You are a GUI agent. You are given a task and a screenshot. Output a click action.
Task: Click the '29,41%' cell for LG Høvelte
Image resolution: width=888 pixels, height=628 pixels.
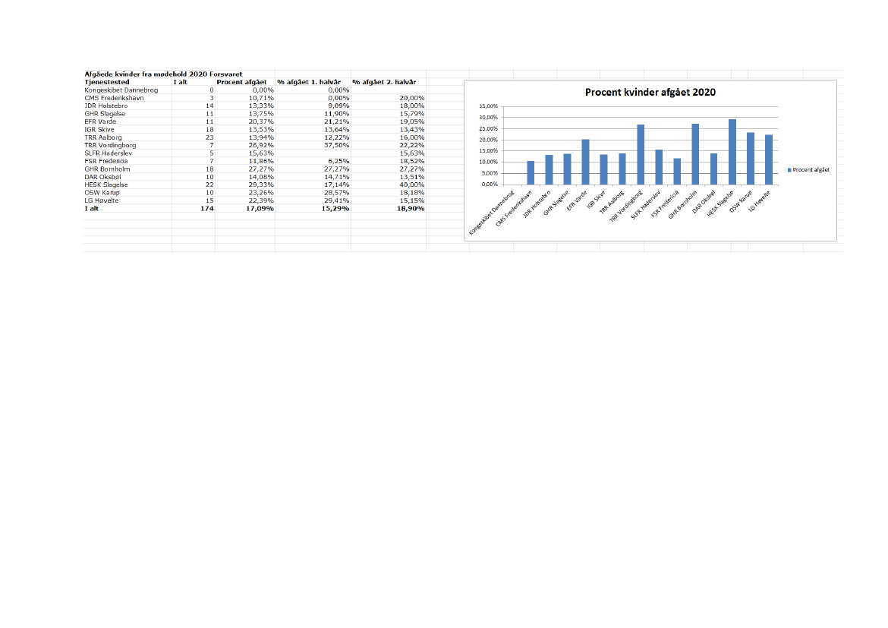[336, 200]
